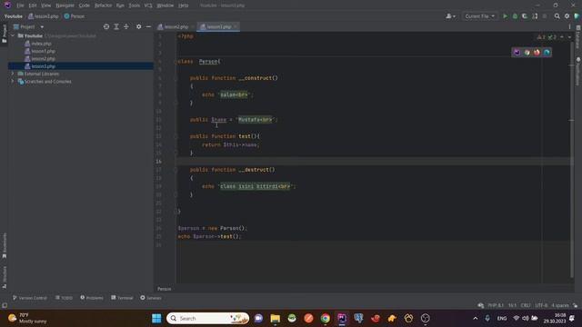The height and width of the screenshot is (327, 582).
Task: Expand External Libraries node
Action: [x=13, y=74]
